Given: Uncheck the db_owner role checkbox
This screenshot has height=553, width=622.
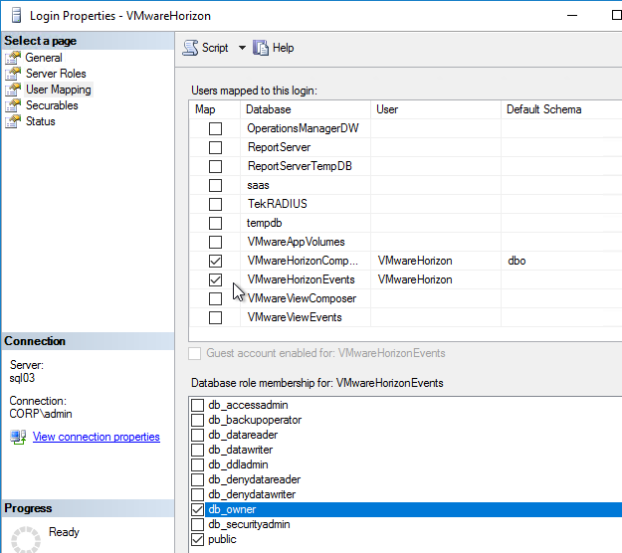Looking at the screenshot, I should [x=198, y=509].
